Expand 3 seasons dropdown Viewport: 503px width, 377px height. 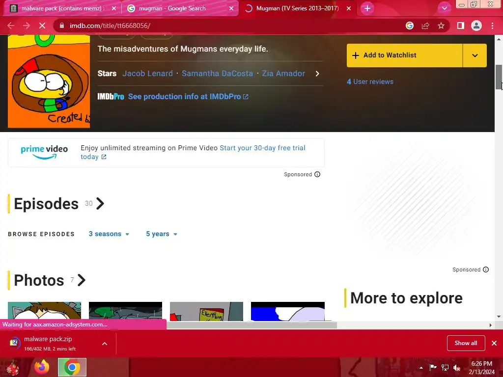109,234
